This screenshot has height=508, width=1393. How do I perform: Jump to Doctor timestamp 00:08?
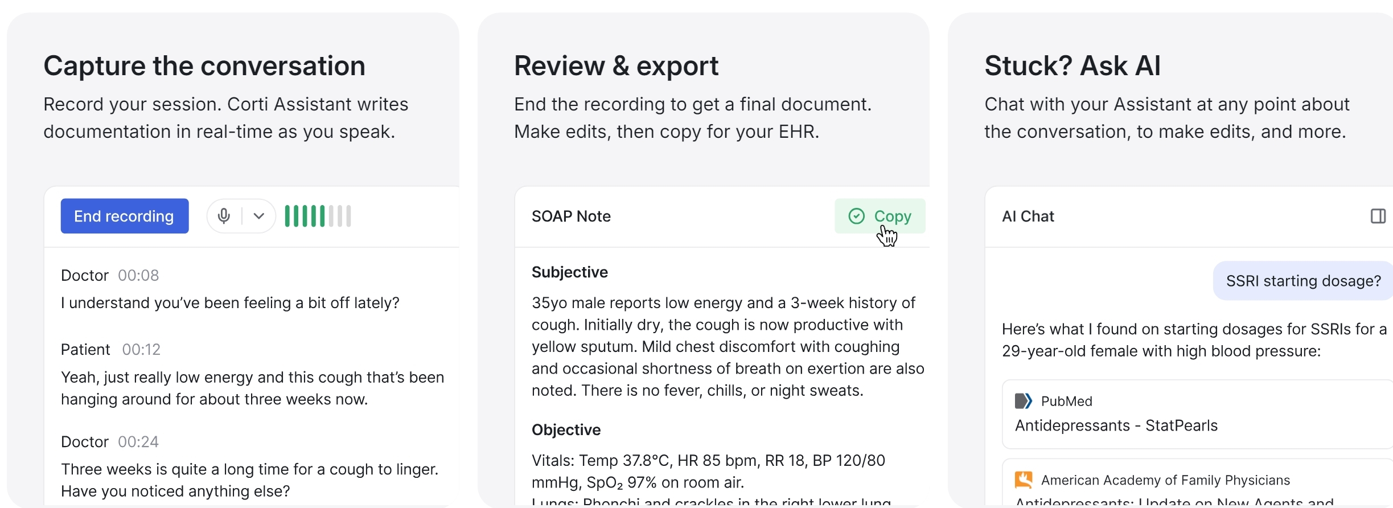(x=138, y=276)
